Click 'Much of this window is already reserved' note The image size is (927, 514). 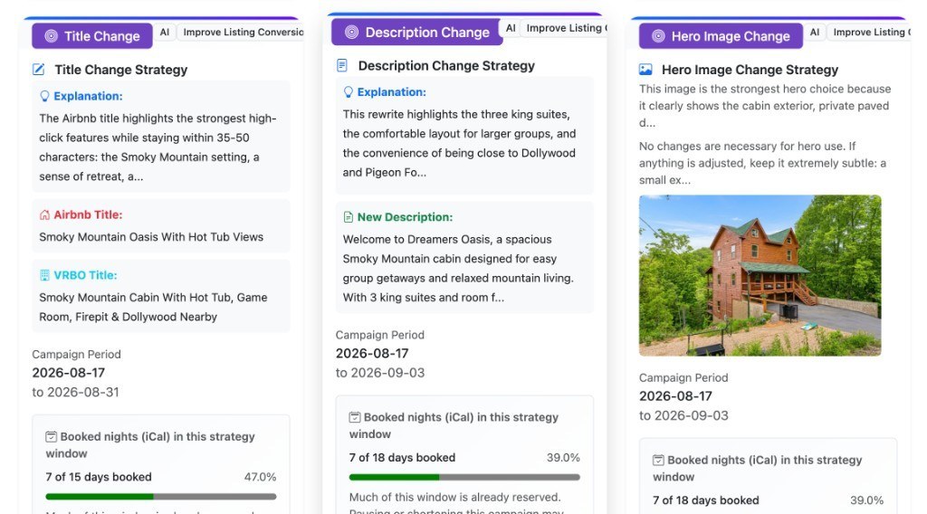[x=455, y=497]
